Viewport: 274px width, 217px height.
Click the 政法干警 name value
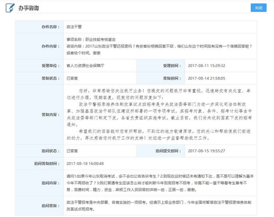74,27
